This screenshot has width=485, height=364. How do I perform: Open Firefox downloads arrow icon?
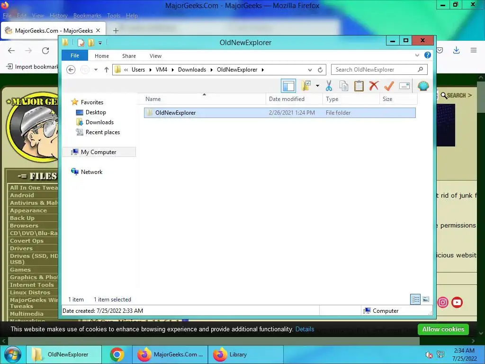tap(456, 50)
